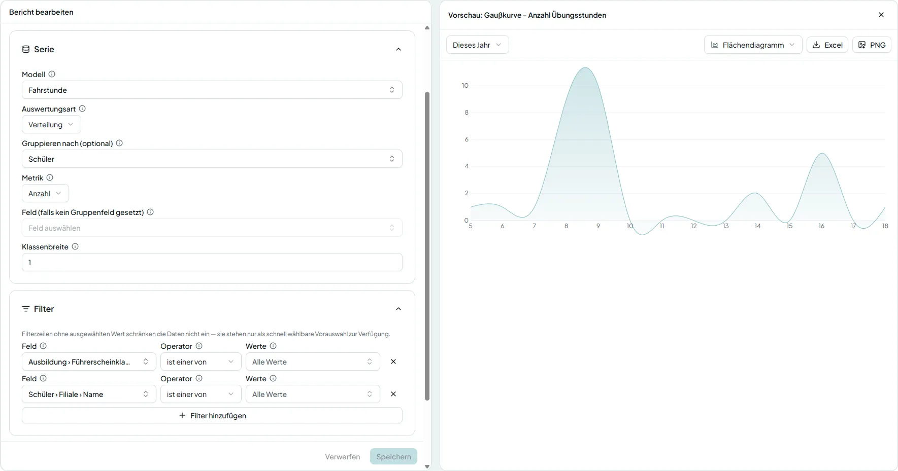This screenshot has width=898, height=471.
Task: Open the Auswertungsart dropdown Verteilung
Action: (x=51, y=124)
